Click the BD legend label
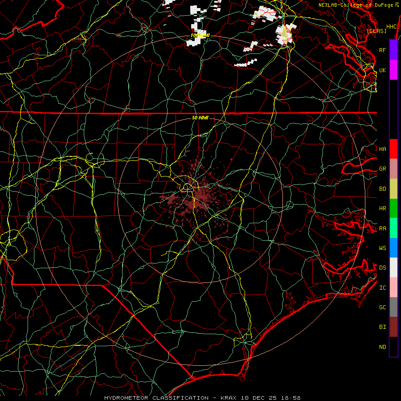Viewport: 401px width, 401px height. (382, 189)
